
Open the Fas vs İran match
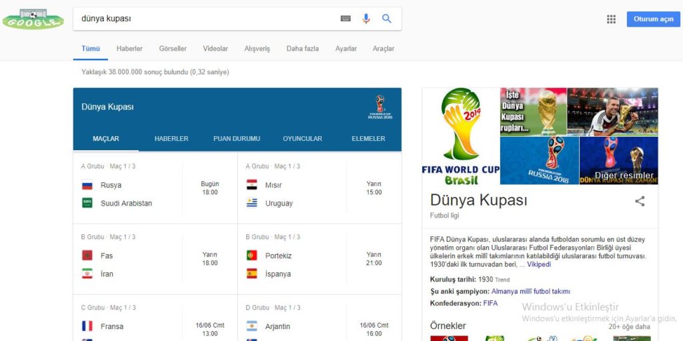pyautogui.click(x=155, y=259)
